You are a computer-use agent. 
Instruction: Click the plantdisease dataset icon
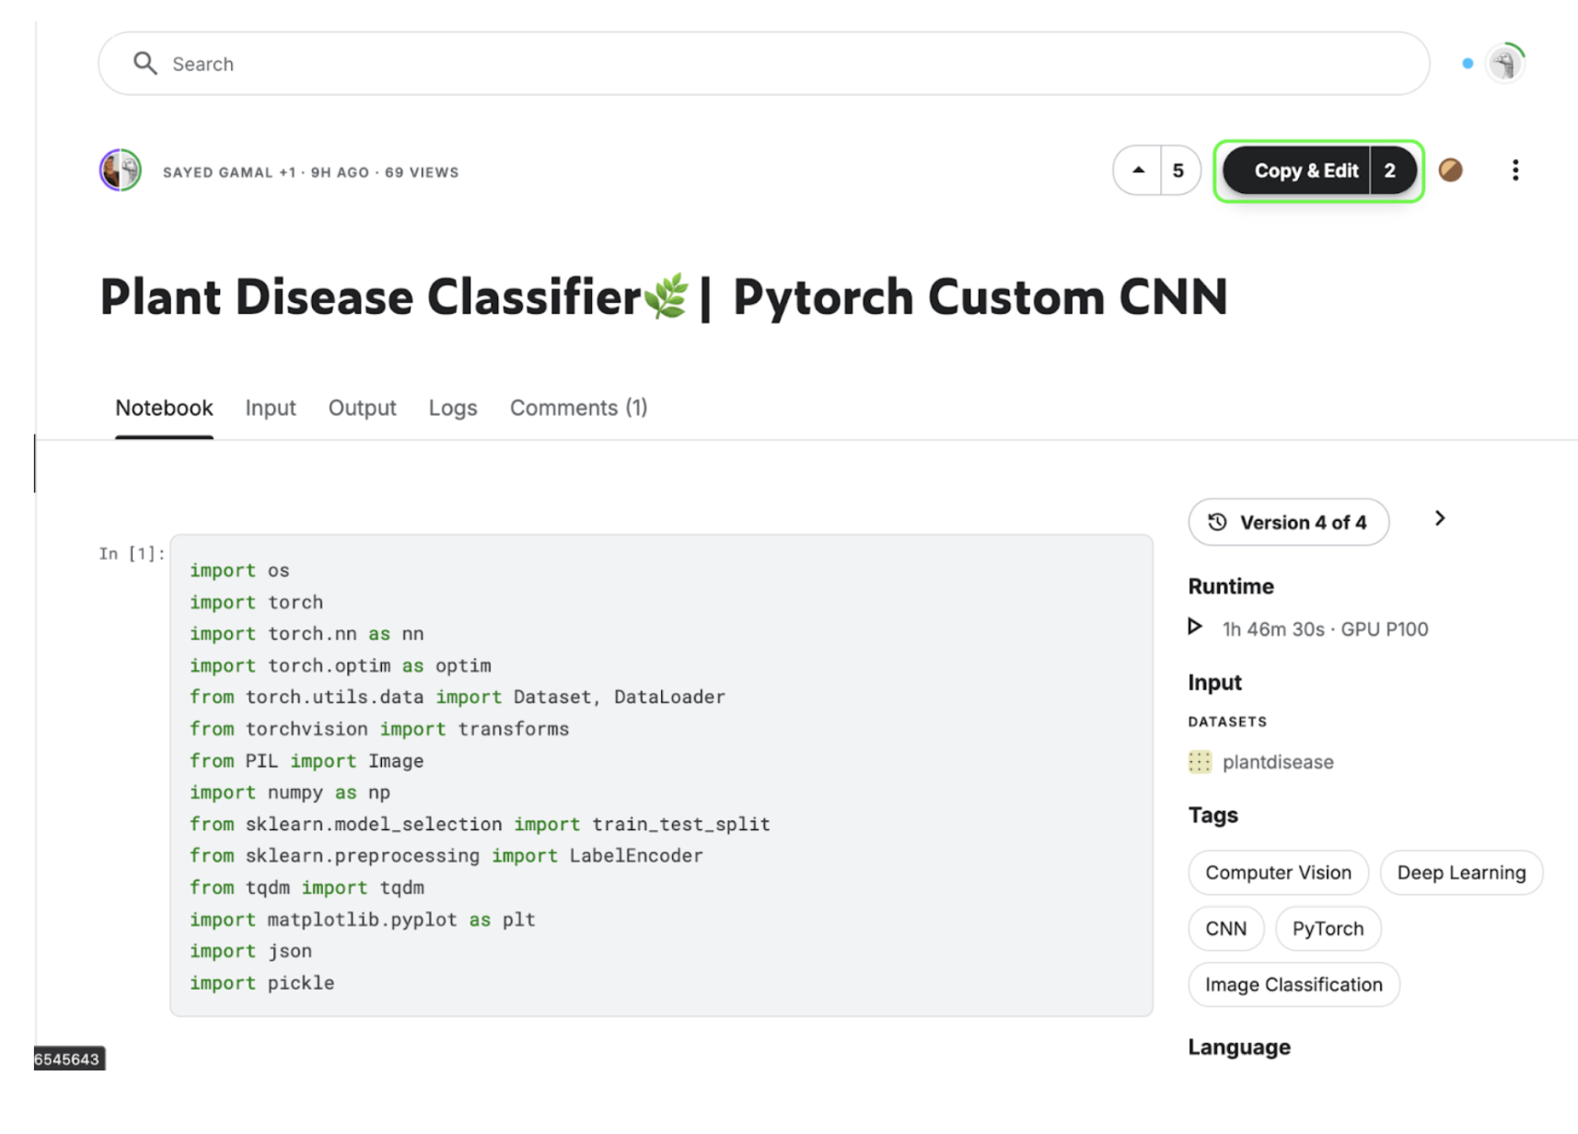point(1200,762)
